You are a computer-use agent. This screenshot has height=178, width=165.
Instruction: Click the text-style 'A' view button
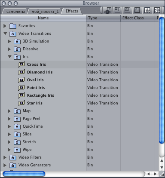[147, 10]
